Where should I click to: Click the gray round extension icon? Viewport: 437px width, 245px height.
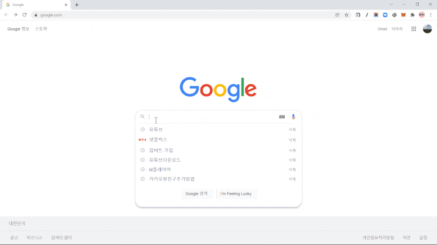click(x=394, y=15)
